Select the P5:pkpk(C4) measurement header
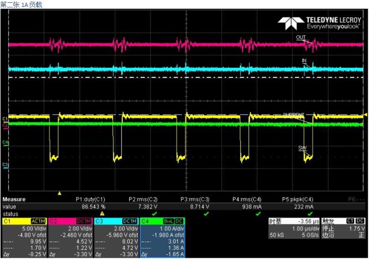 click(x=298, y=200)
